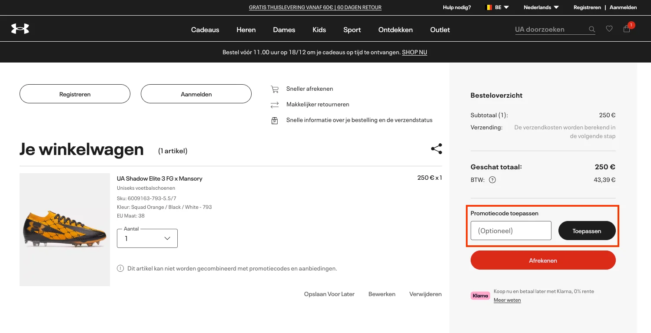
Task: Click the Klarna badge
Action: coord(480,295)
